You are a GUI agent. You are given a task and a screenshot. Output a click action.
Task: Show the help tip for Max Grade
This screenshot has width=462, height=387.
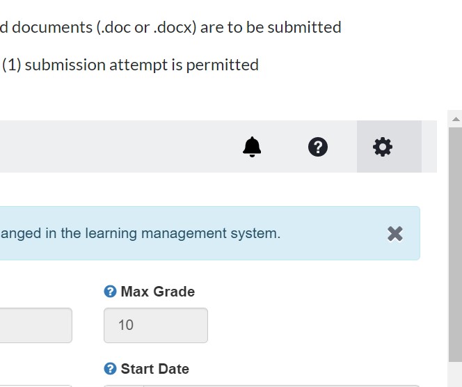110,292
